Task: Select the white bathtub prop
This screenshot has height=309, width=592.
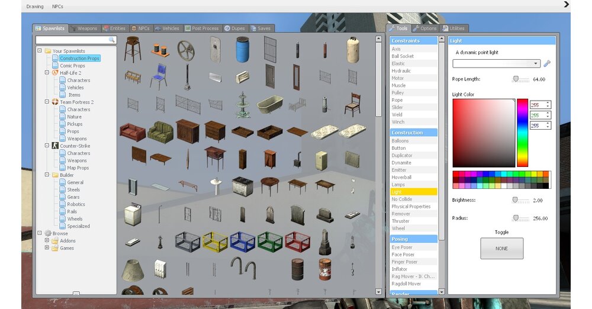Action: pyautogui.click(x=271, y=104)
